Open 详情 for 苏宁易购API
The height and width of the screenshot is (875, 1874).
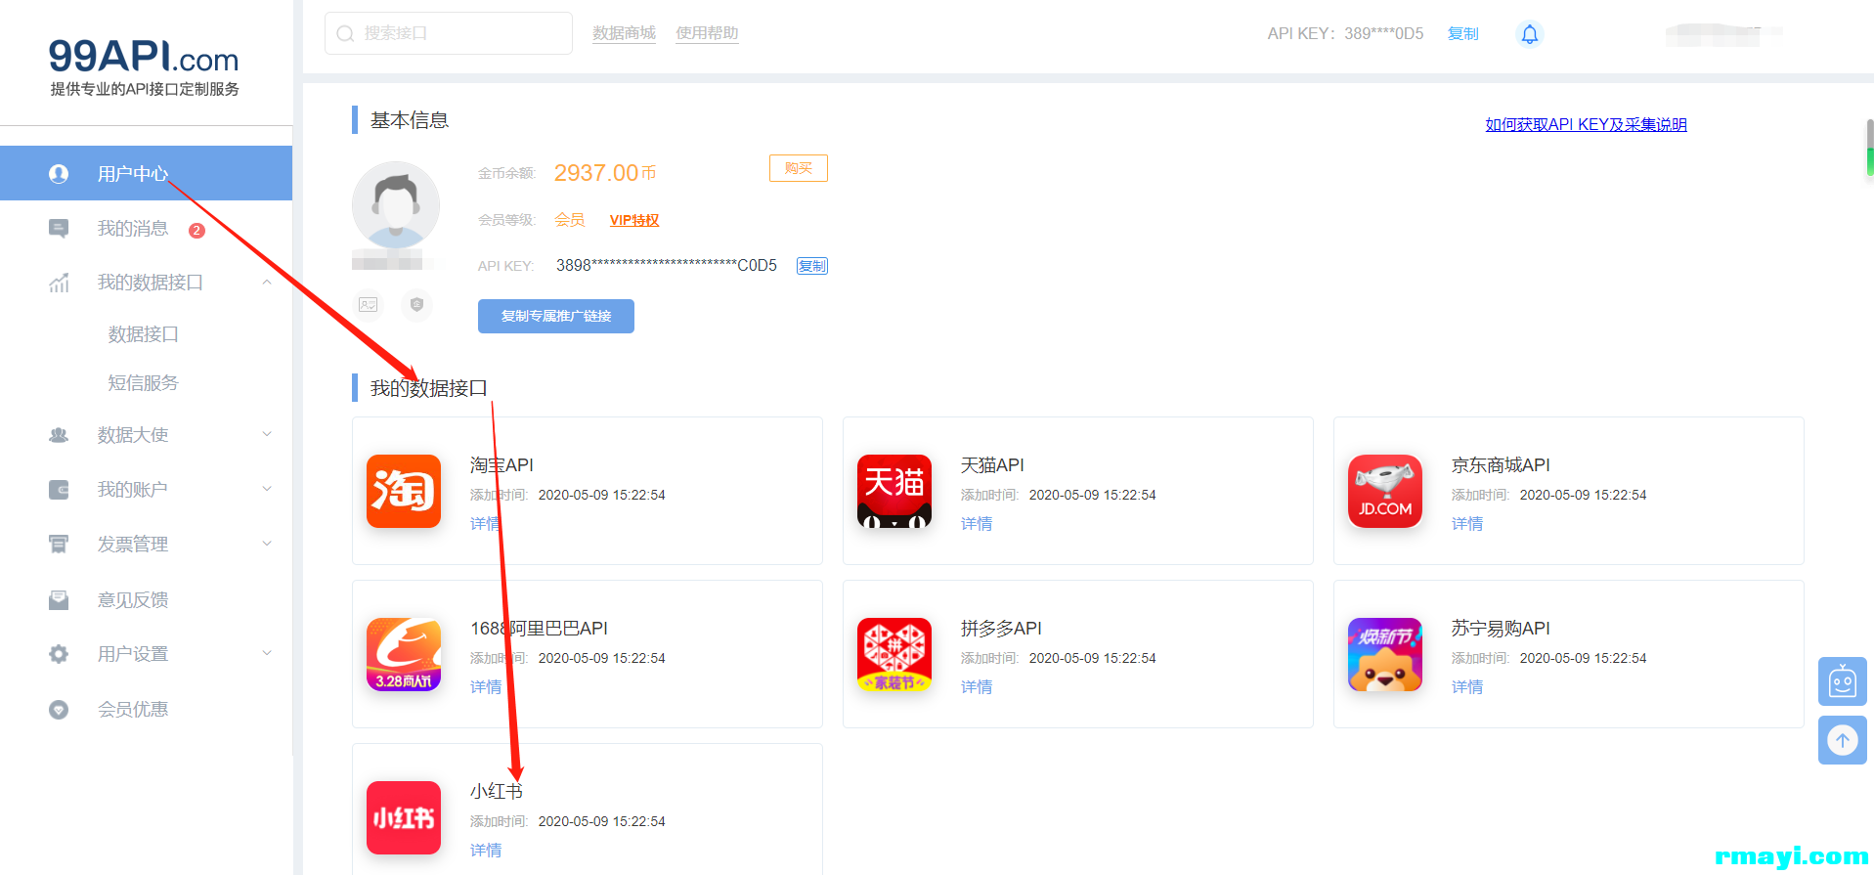[x=1467, y=687]
